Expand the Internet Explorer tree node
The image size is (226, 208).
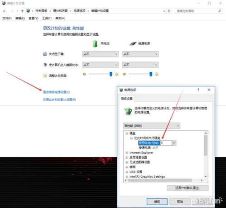(127, 153)
